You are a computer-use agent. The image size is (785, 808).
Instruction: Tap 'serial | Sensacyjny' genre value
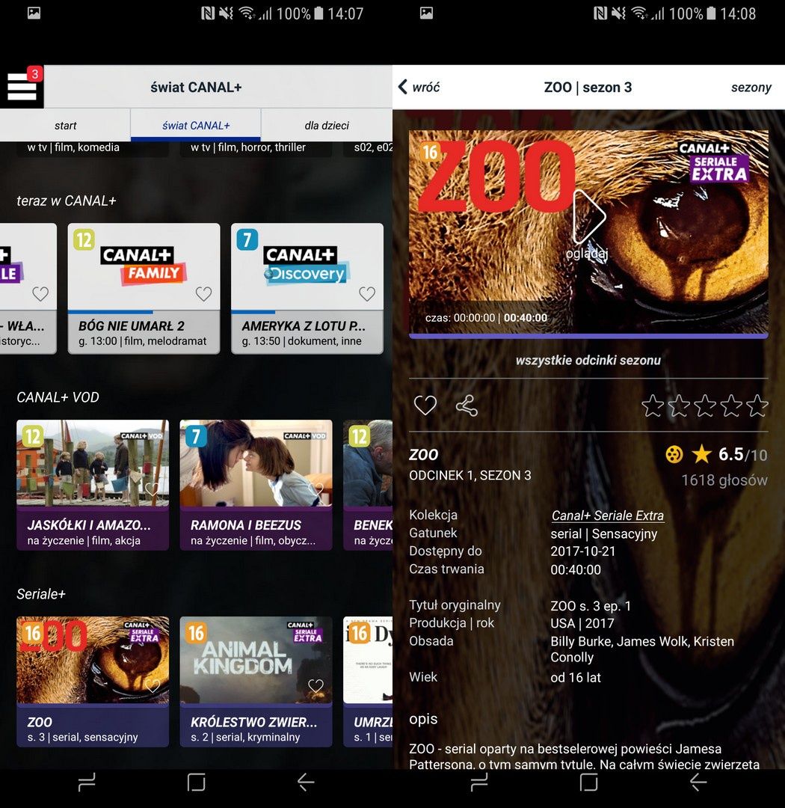[x=603, y=534]
